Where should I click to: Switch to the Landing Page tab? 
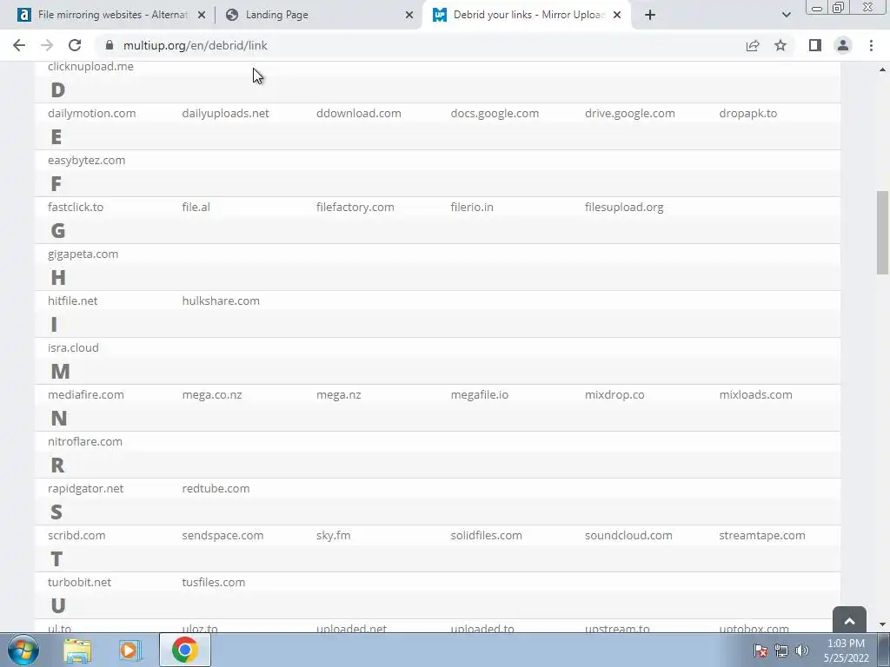click(x=318, y=15)
